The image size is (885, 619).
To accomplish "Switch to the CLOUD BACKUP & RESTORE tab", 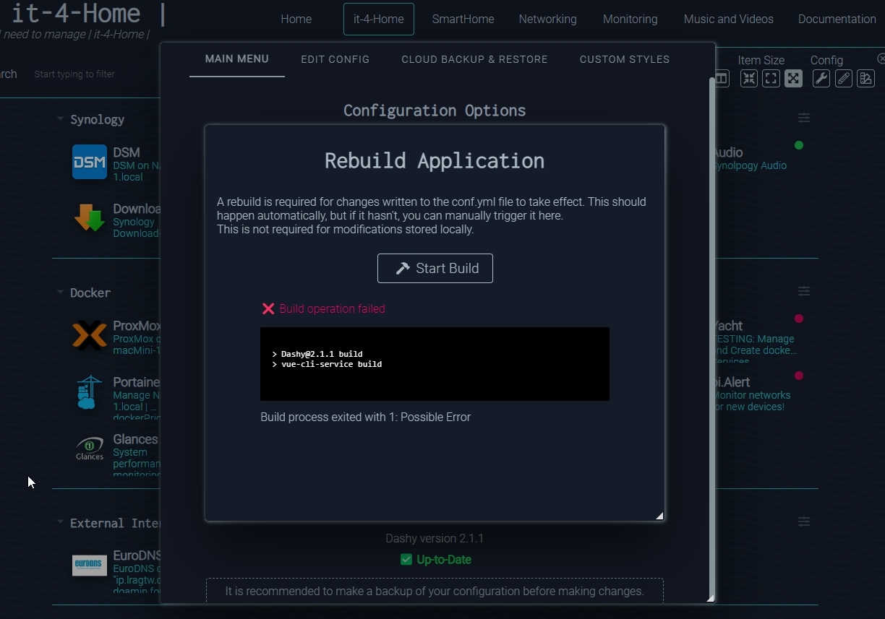I will 474,59.
